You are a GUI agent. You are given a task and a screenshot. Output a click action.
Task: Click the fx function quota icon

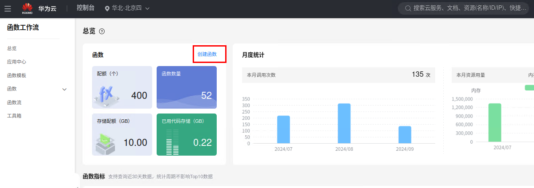tap(105, 97)
